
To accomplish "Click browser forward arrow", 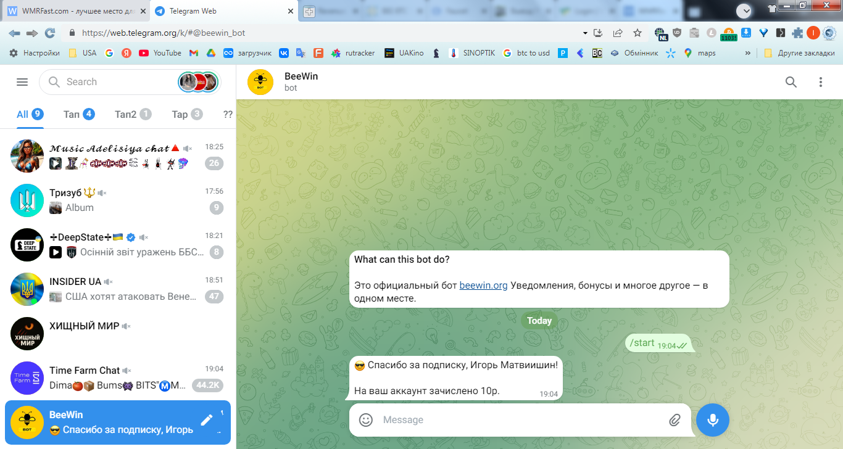I will 32,33.
